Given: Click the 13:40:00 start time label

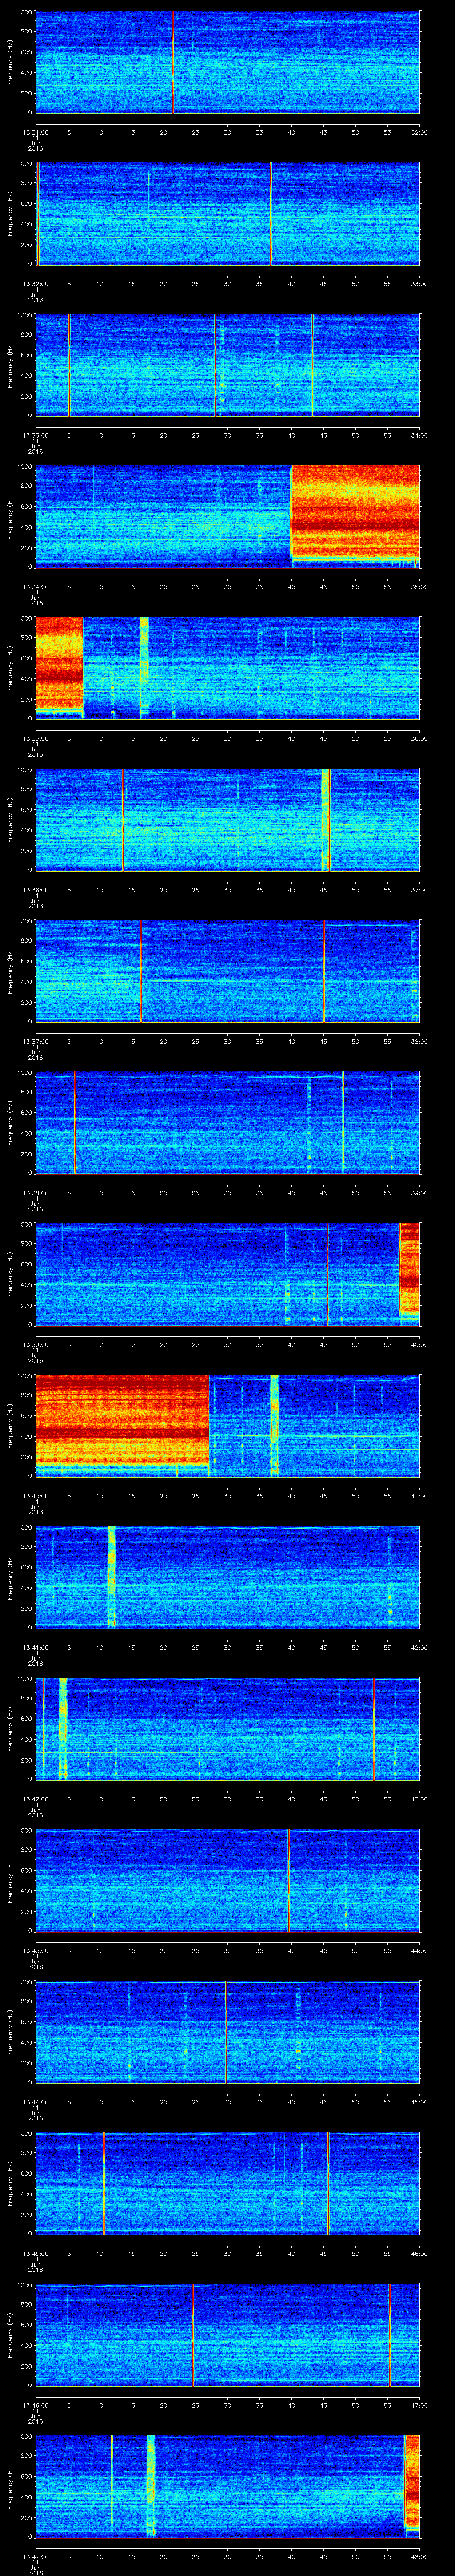Looking at the screenshot, I should pyautogui.click(x=35, y=1495).
